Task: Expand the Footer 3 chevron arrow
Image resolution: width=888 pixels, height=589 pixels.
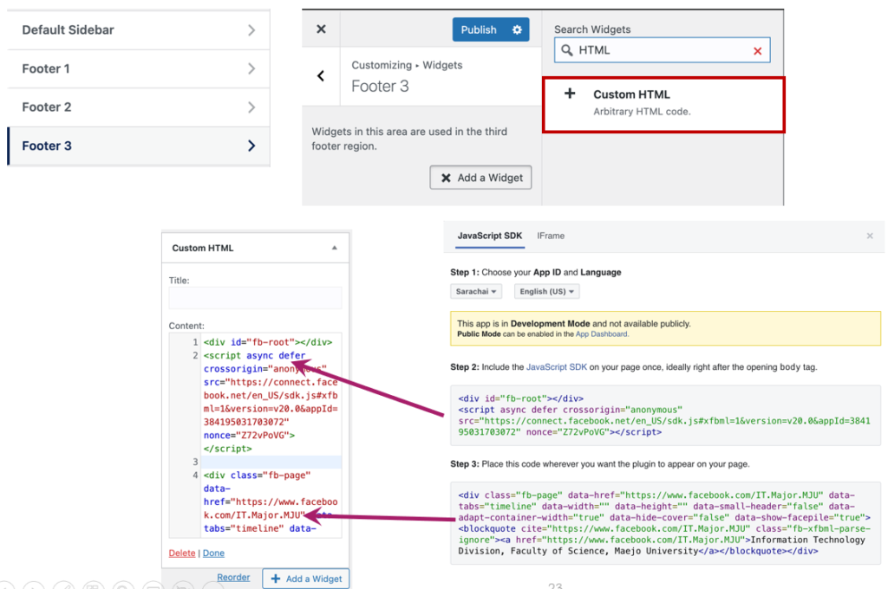Action: (251, 146)
